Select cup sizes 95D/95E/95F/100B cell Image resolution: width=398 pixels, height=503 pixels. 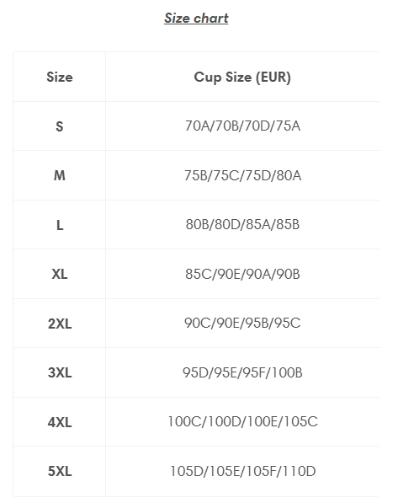pyautogui.click(x=242, y=372)
